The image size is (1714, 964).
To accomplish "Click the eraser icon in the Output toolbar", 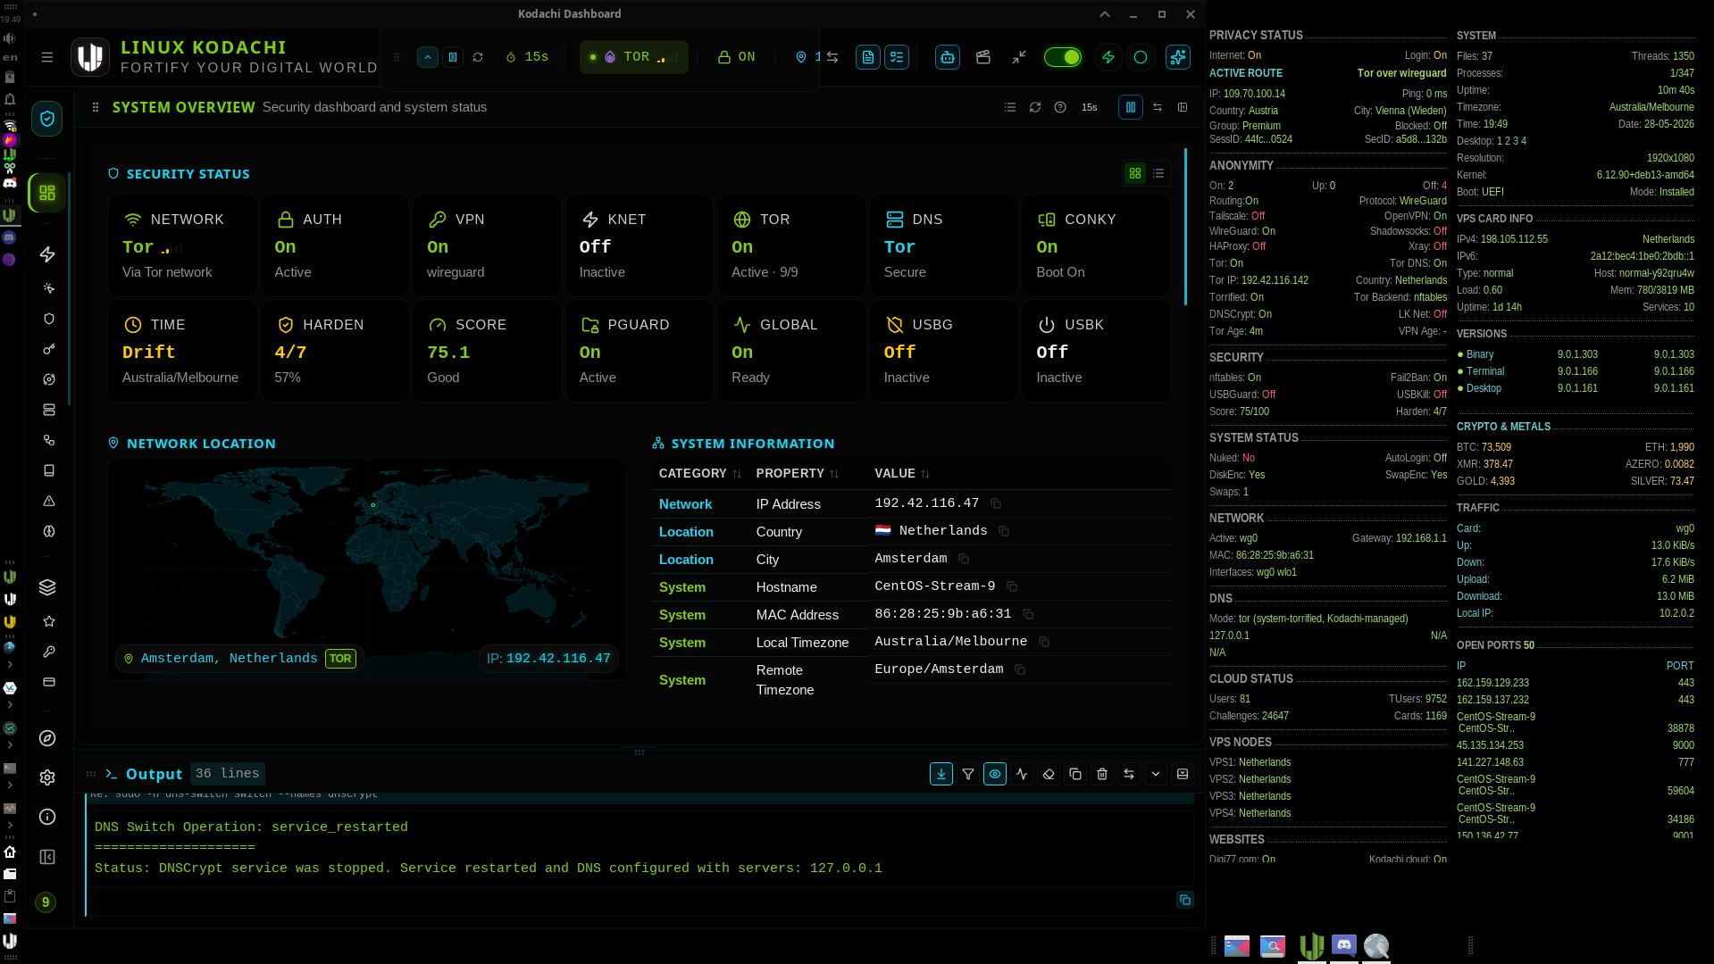I will [1049, 774].
